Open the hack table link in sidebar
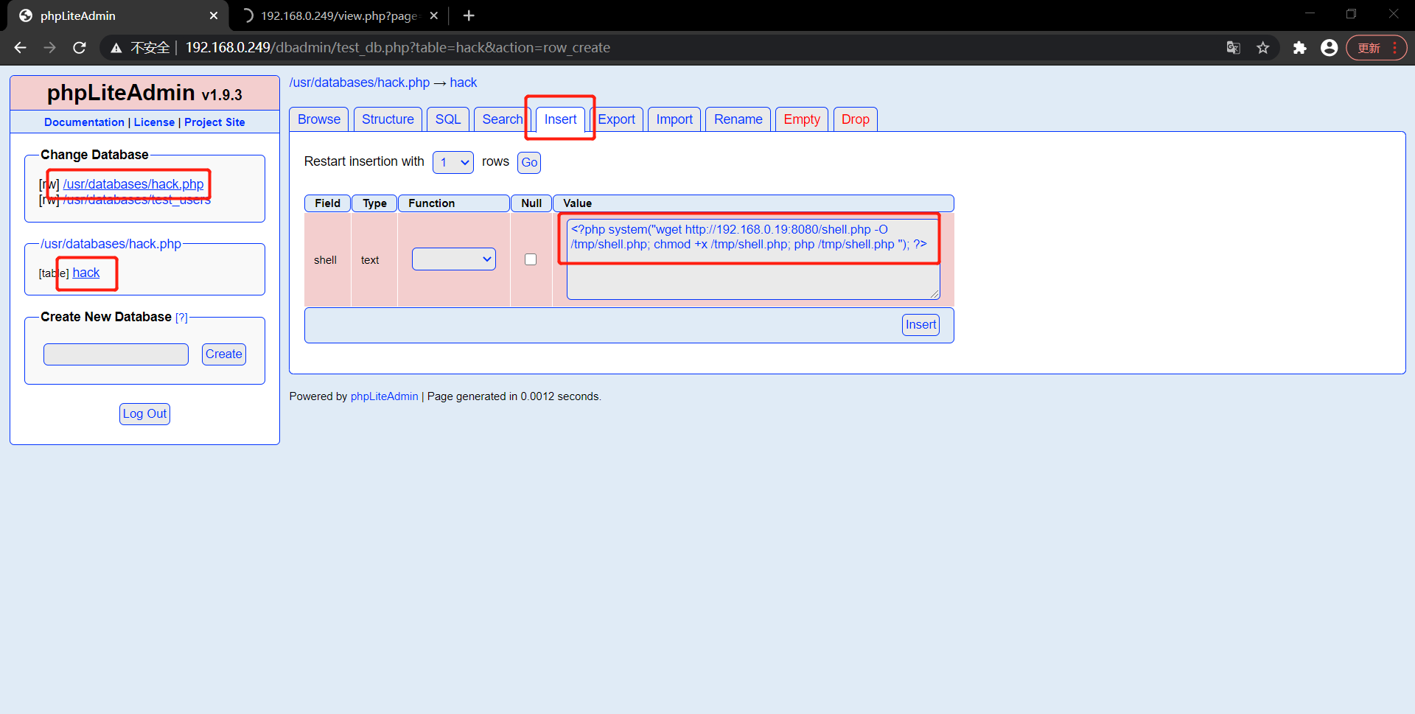The width and height of the screenshot is (1415, 714). coord(85,273)
